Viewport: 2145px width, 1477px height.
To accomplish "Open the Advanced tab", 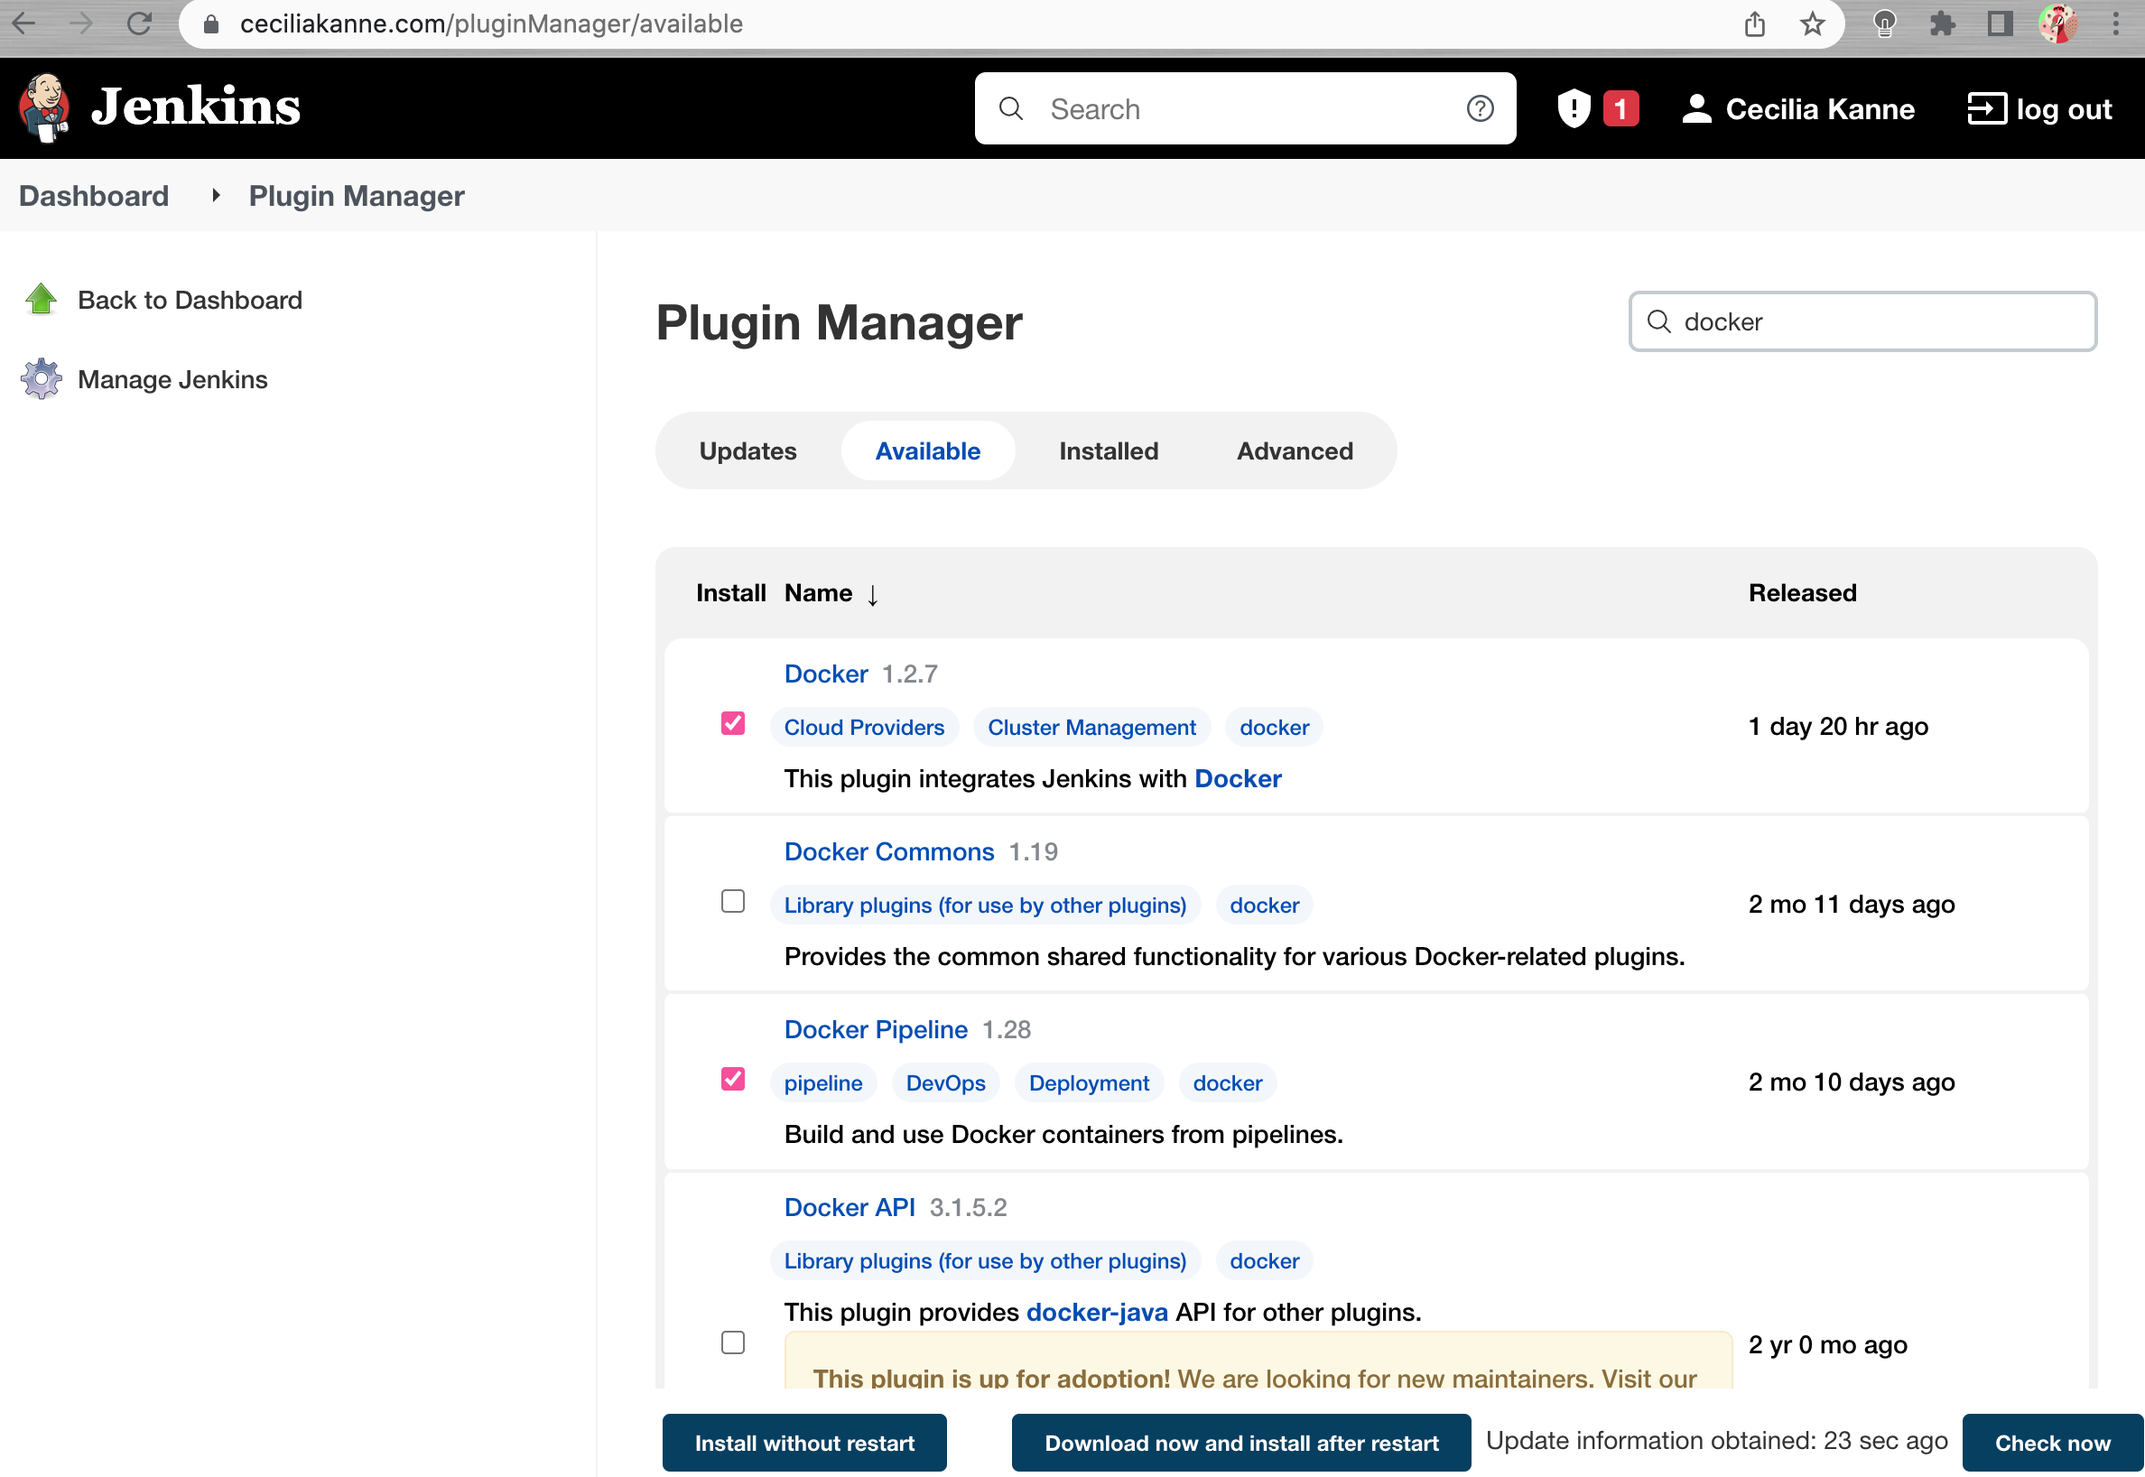I will (x=1294, y=451).
